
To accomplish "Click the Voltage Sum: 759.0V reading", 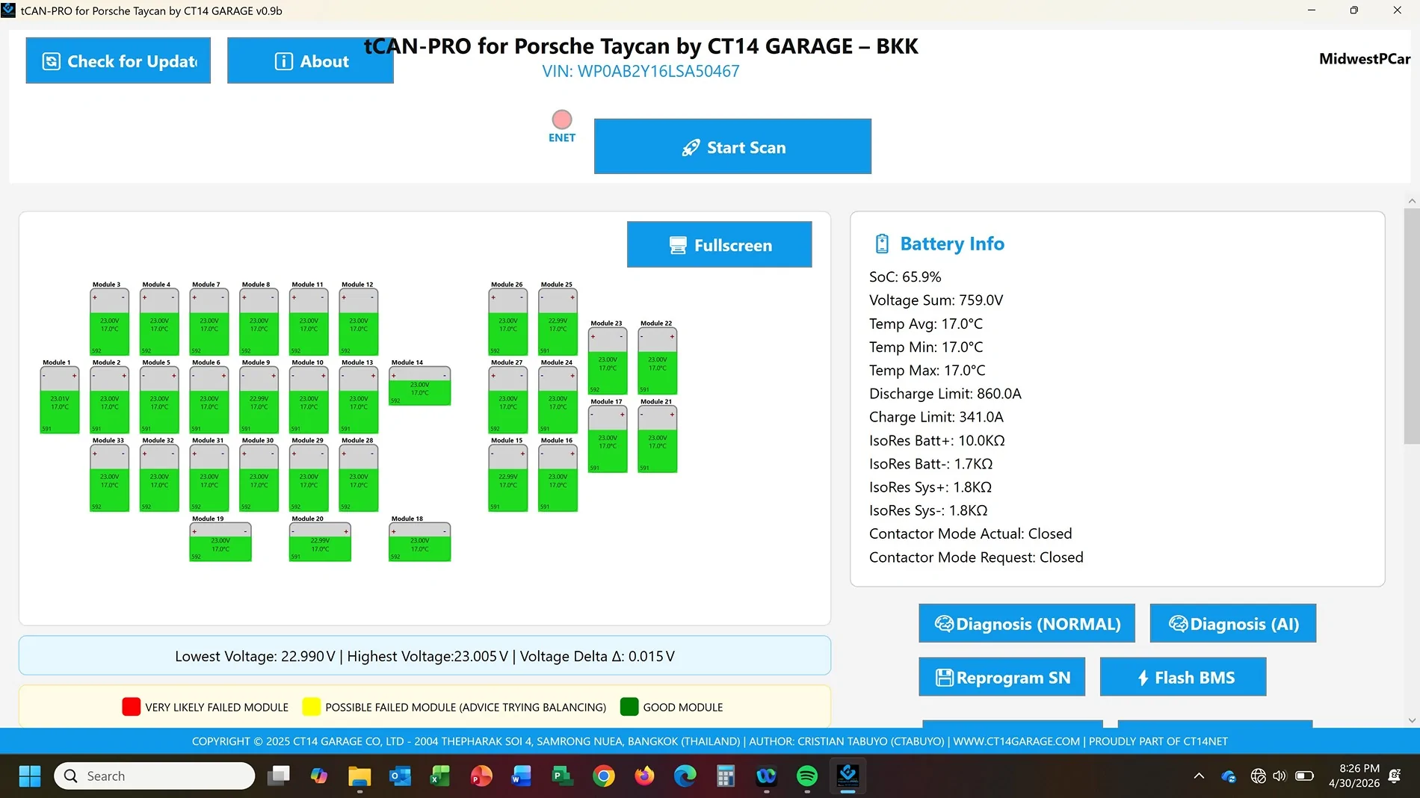I will click(936, 300).
